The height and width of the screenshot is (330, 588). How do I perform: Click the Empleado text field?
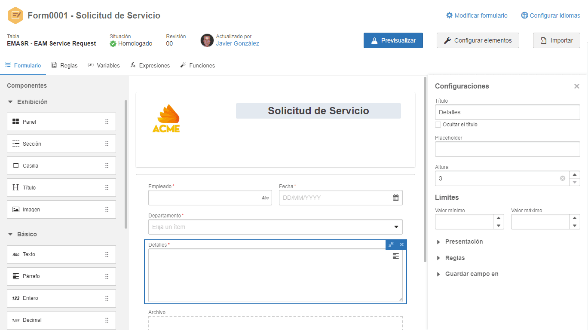click(x=210, y=198)
